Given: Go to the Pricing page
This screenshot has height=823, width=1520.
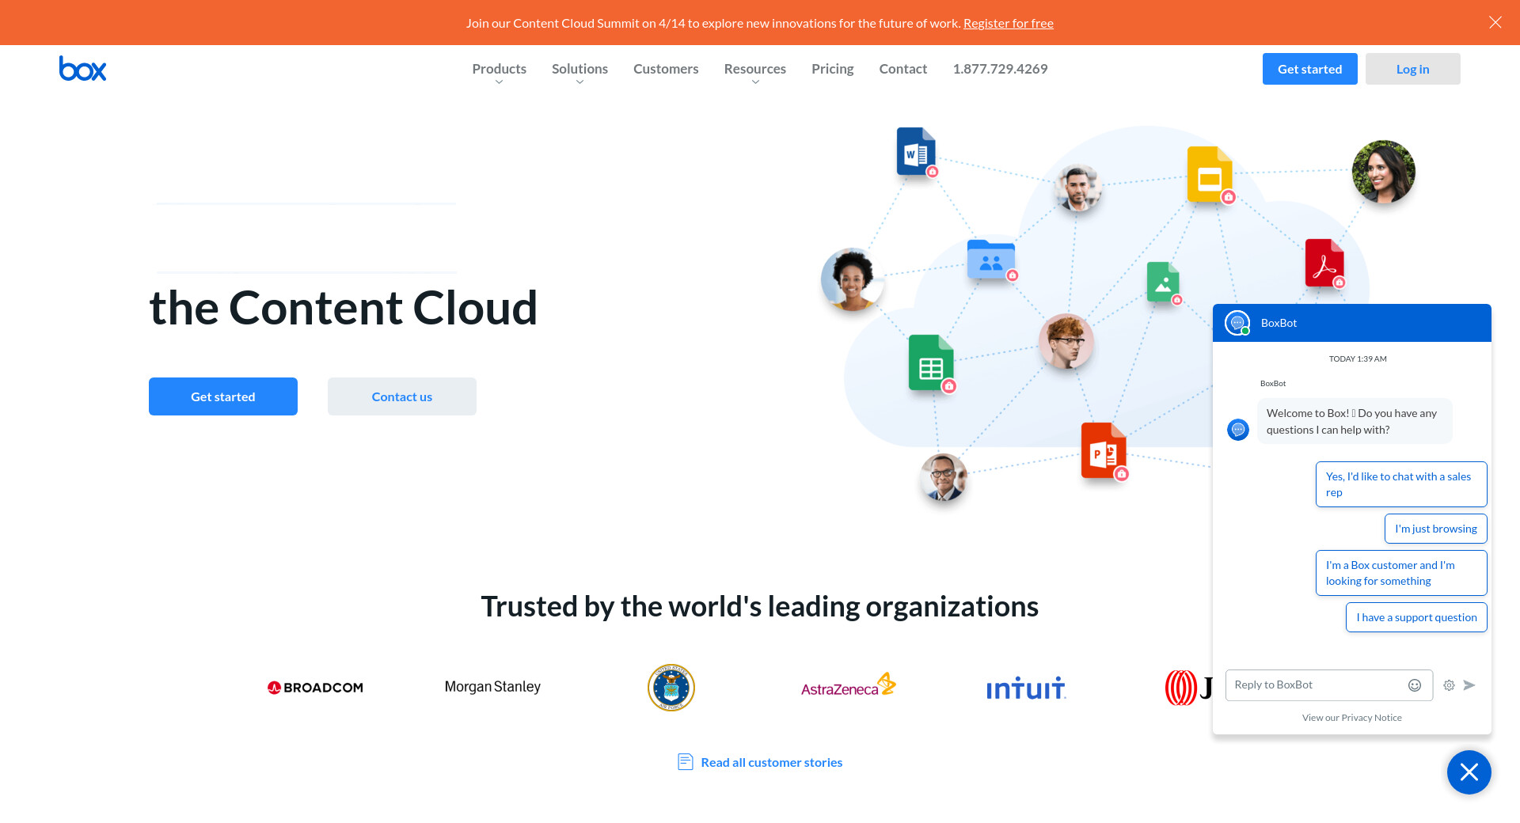Looking at the screenshot, I should click(x=832, y=69).
